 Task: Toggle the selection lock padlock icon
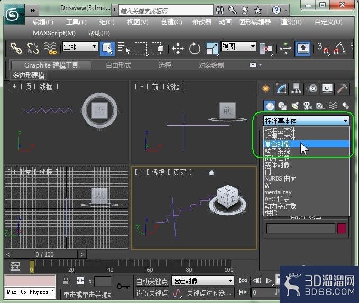point(66,281)
